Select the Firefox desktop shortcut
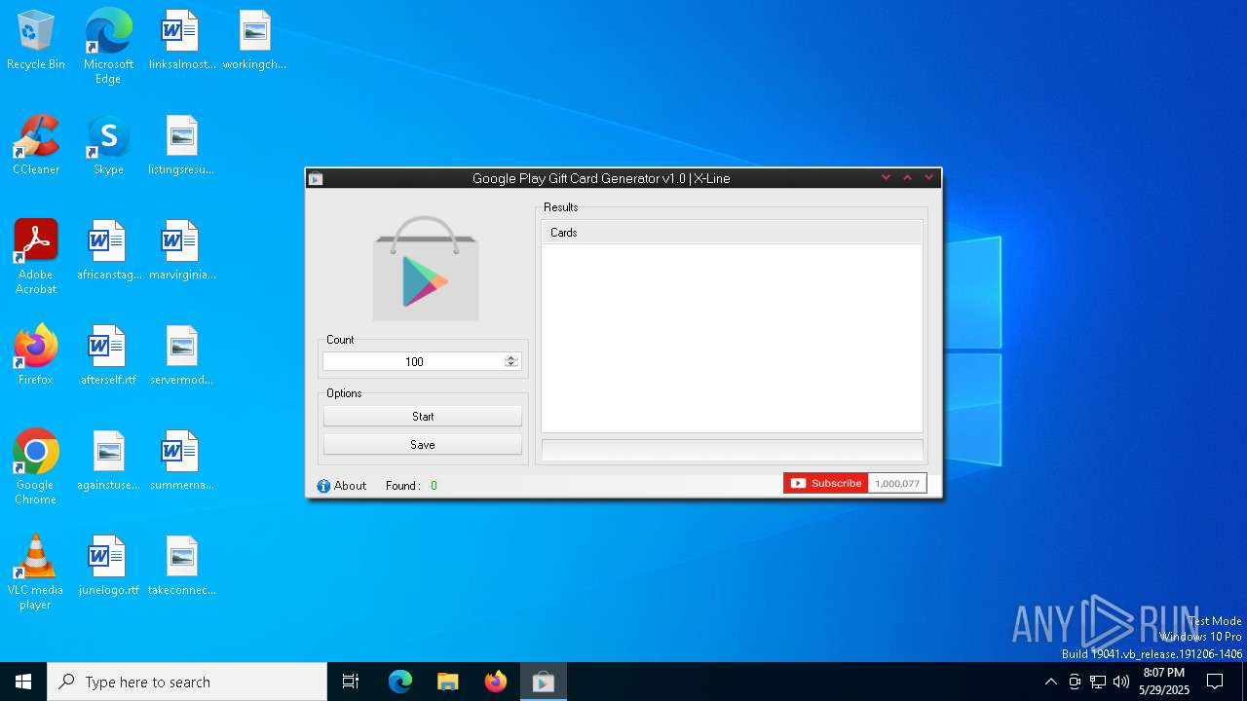 (x=36, y=355)
